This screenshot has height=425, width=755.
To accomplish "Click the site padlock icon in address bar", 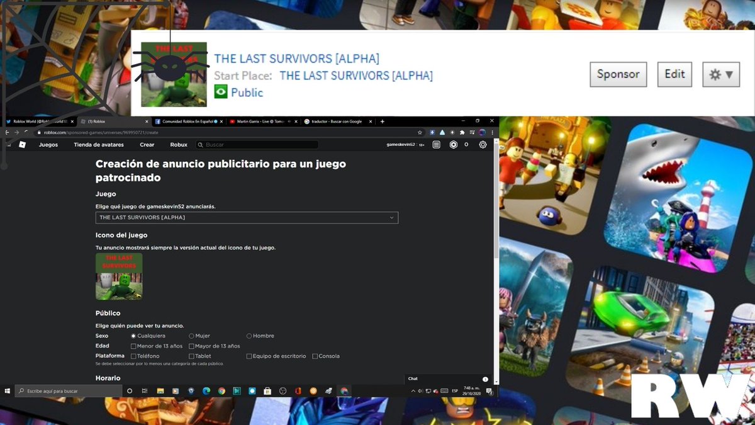I will click(38, 132).
